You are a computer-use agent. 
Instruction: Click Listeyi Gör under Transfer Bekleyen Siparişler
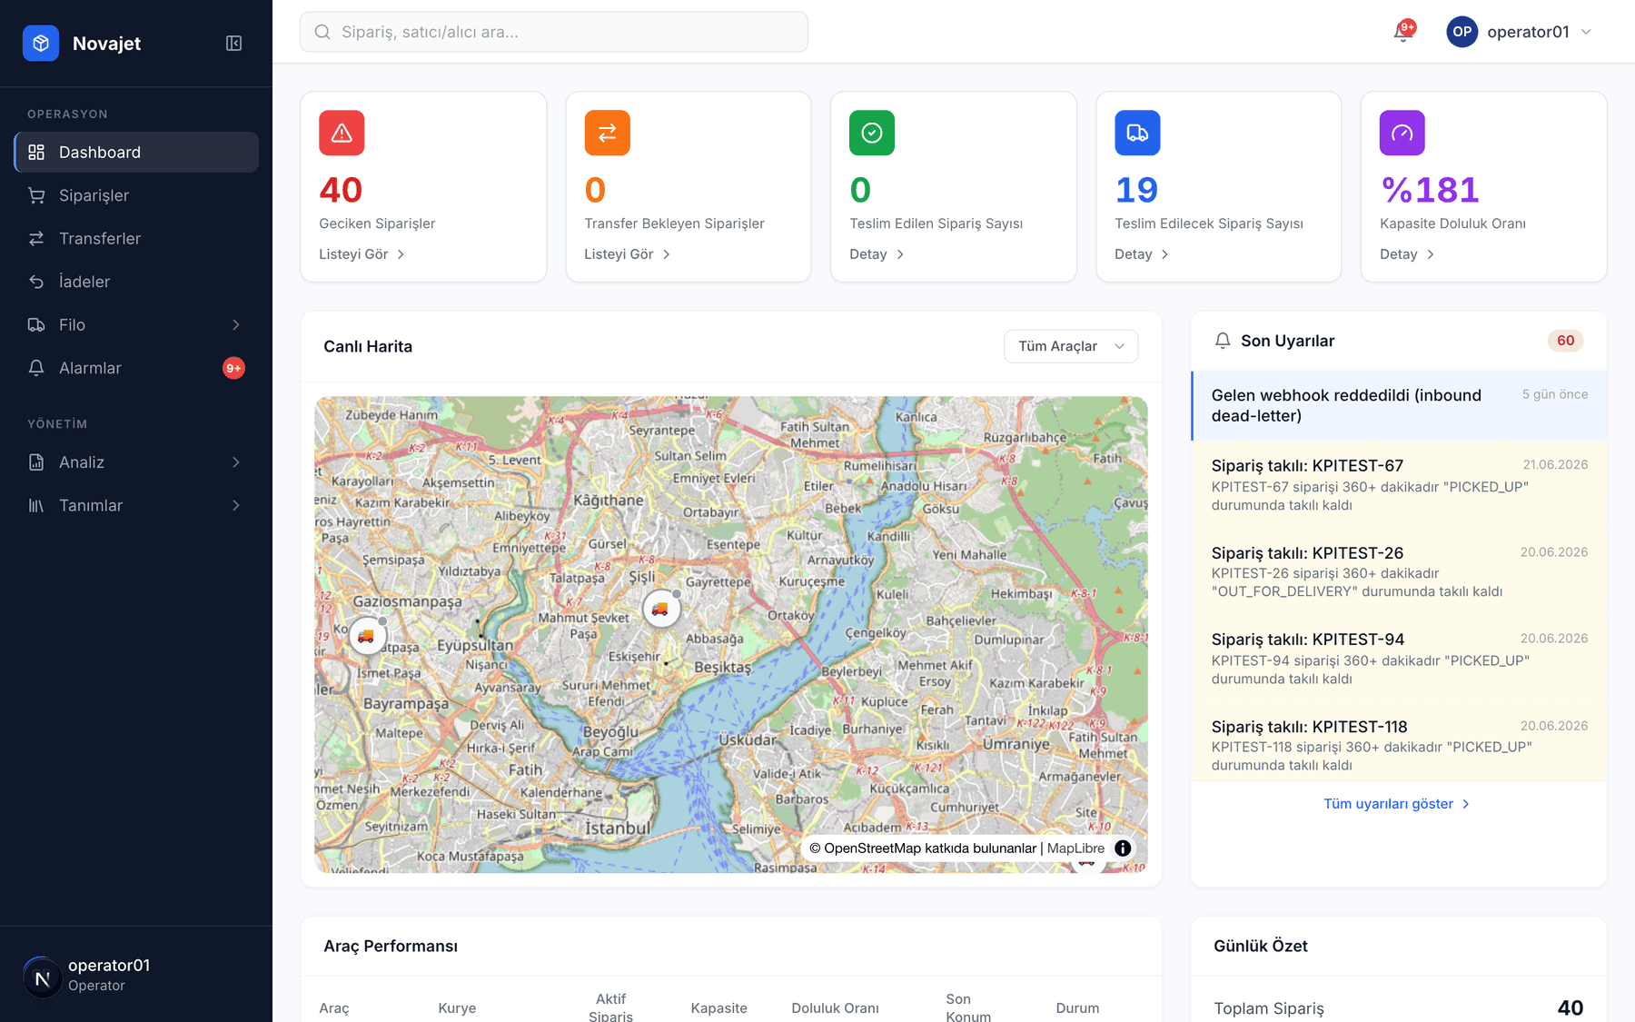tap(627, 254)
